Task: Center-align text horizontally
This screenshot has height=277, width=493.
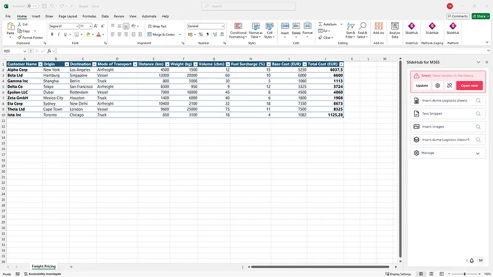Action: pyautogui.click(x=119, y=34)
